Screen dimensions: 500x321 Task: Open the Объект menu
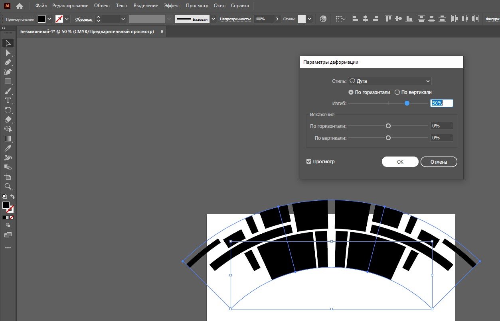pos(102,6)
